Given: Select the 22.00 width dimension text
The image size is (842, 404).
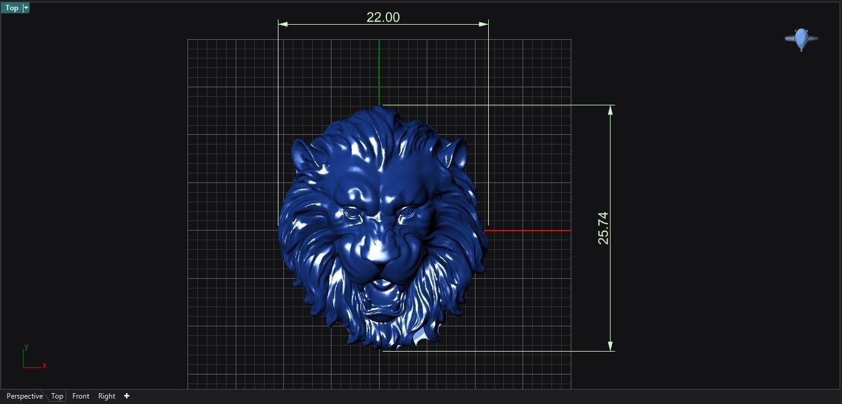Looking at the screenshot, I should (x=383, y=17).
